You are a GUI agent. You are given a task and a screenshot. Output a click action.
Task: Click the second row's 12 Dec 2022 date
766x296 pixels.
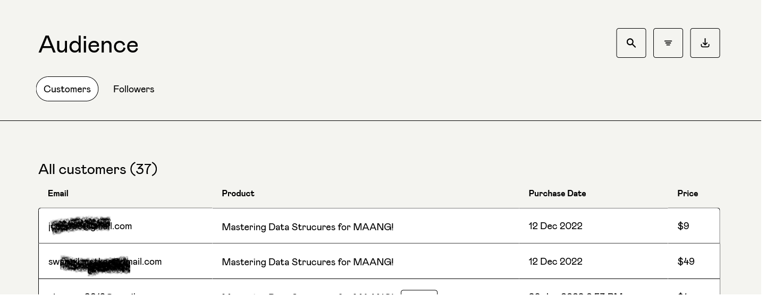555,262
